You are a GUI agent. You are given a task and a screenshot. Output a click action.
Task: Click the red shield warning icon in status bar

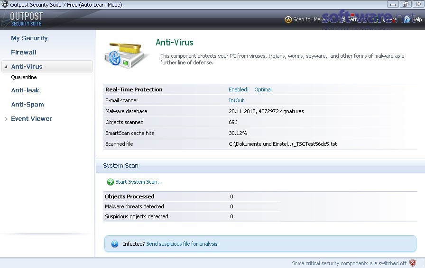coord(413,263)
